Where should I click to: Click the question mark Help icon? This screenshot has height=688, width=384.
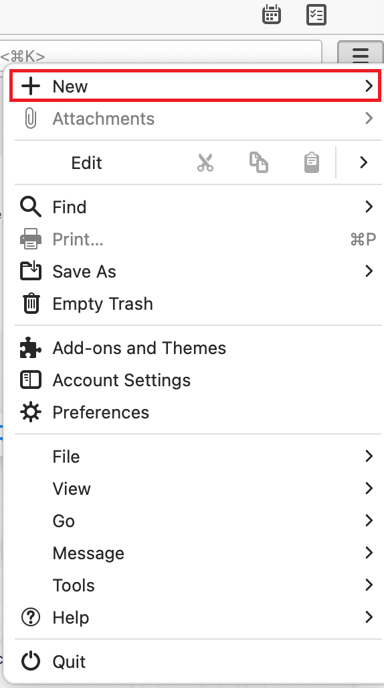[x=31, y=618]
